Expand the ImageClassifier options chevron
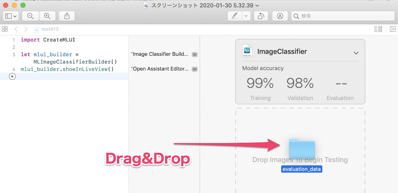 coord(356,53)
